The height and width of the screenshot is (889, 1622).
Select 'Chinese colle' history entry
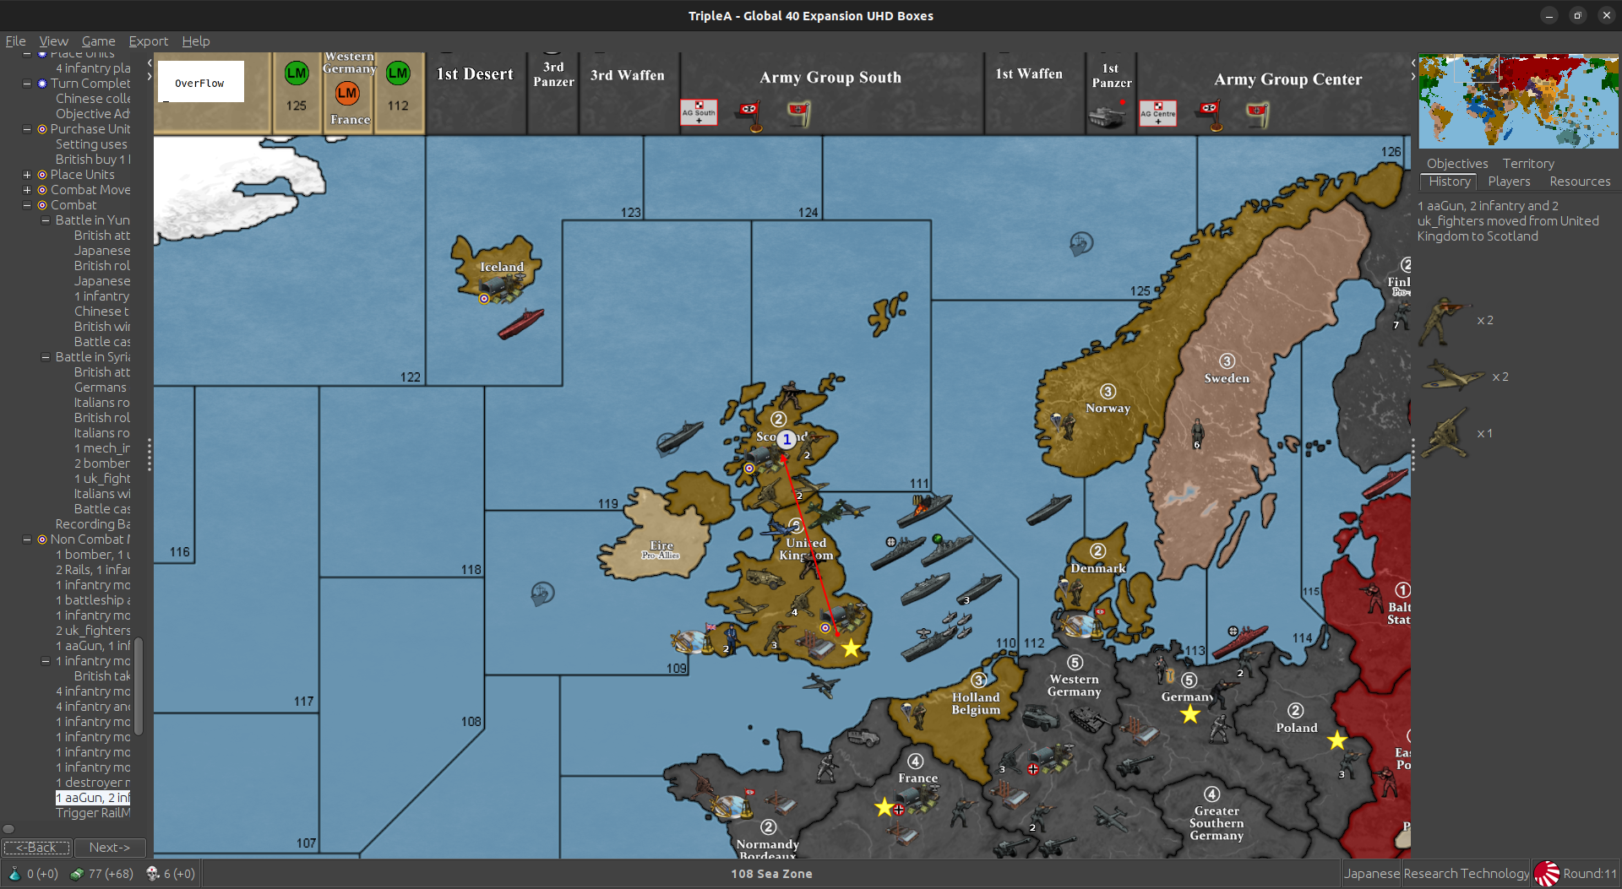click(93, 99)
